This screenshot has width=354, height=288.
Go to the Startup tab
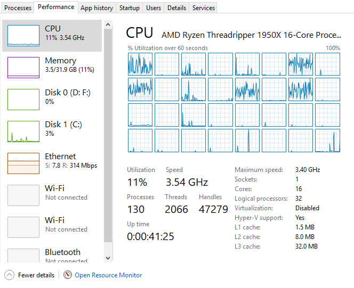(130, 8)
